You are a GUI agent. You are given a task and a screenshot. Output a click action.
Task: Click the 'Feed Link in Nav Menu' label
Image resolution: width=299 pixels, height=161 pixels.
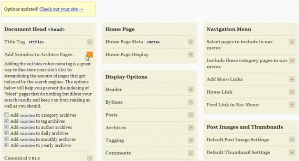(x=233, y=104)
